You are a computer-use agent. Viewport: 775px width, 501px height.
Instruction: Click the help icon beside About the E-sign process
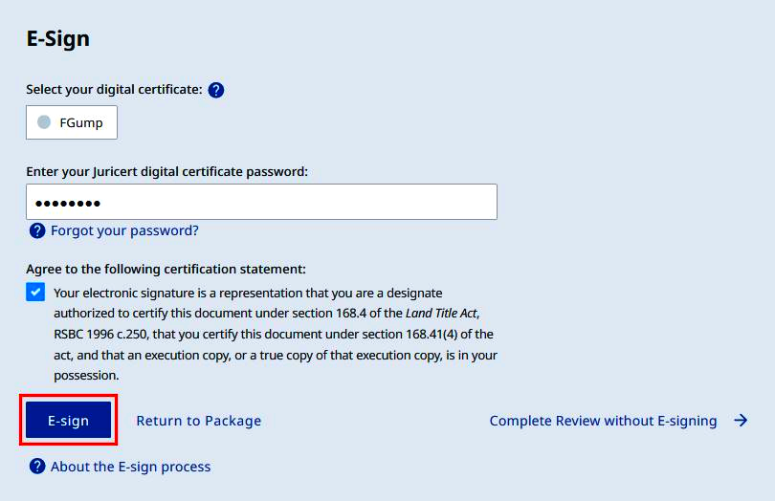[x=37, y=466]
